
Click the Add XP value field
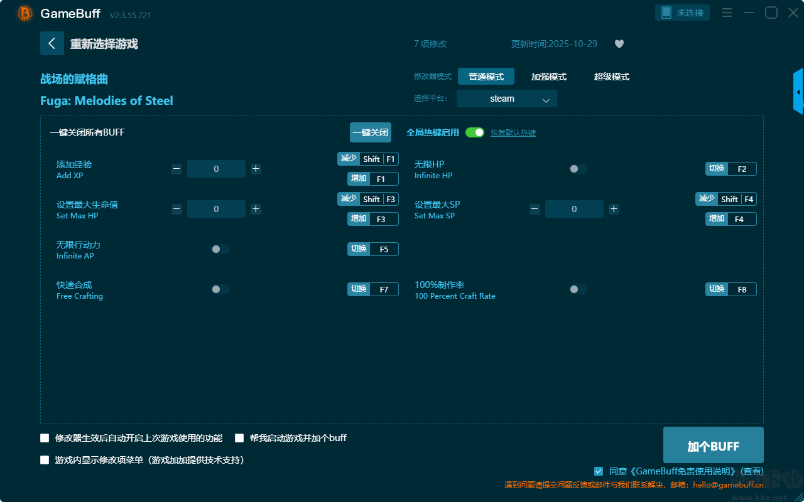click(x=216, y=169)
